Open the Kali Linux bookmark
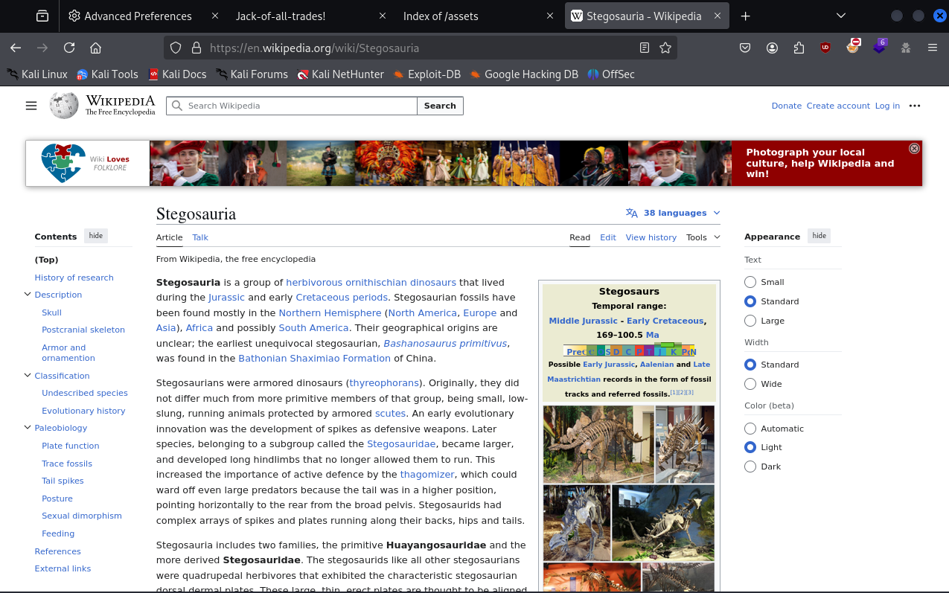Viewport: 949px width, 593px height. [37, 74]
